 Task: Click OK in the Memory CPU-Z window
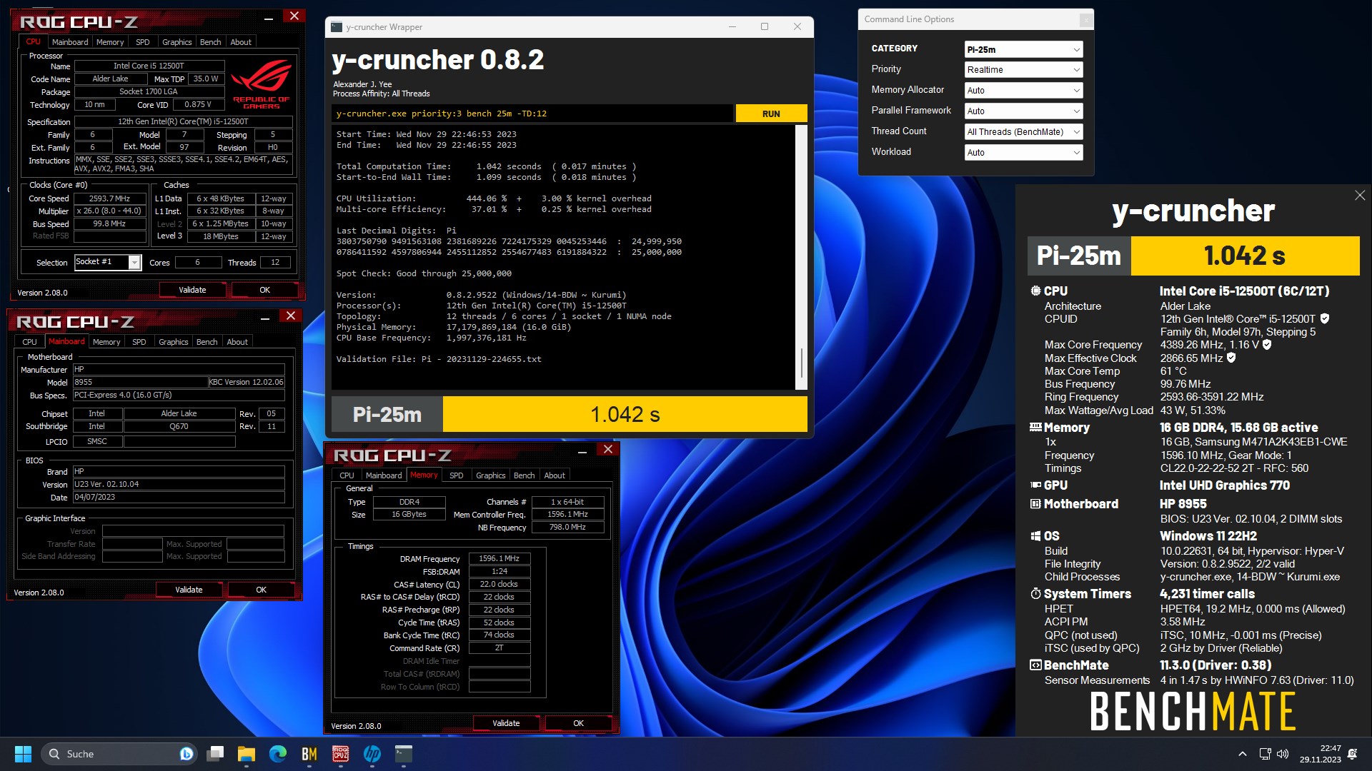tap(578, 723)
